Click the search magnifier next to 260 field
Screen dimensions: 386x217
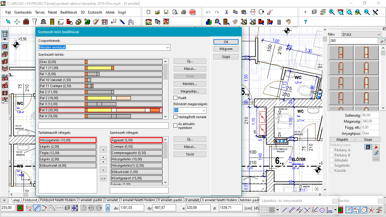pyautogui.click(x=383, y=41)
